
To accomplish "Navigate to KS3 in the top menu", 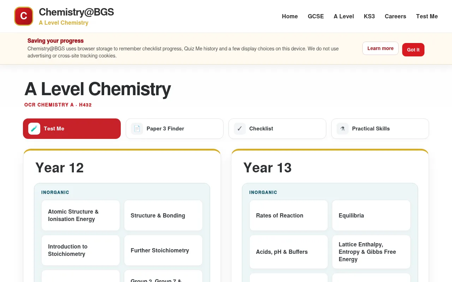I will pyautogui.click(x=369, y=16).
